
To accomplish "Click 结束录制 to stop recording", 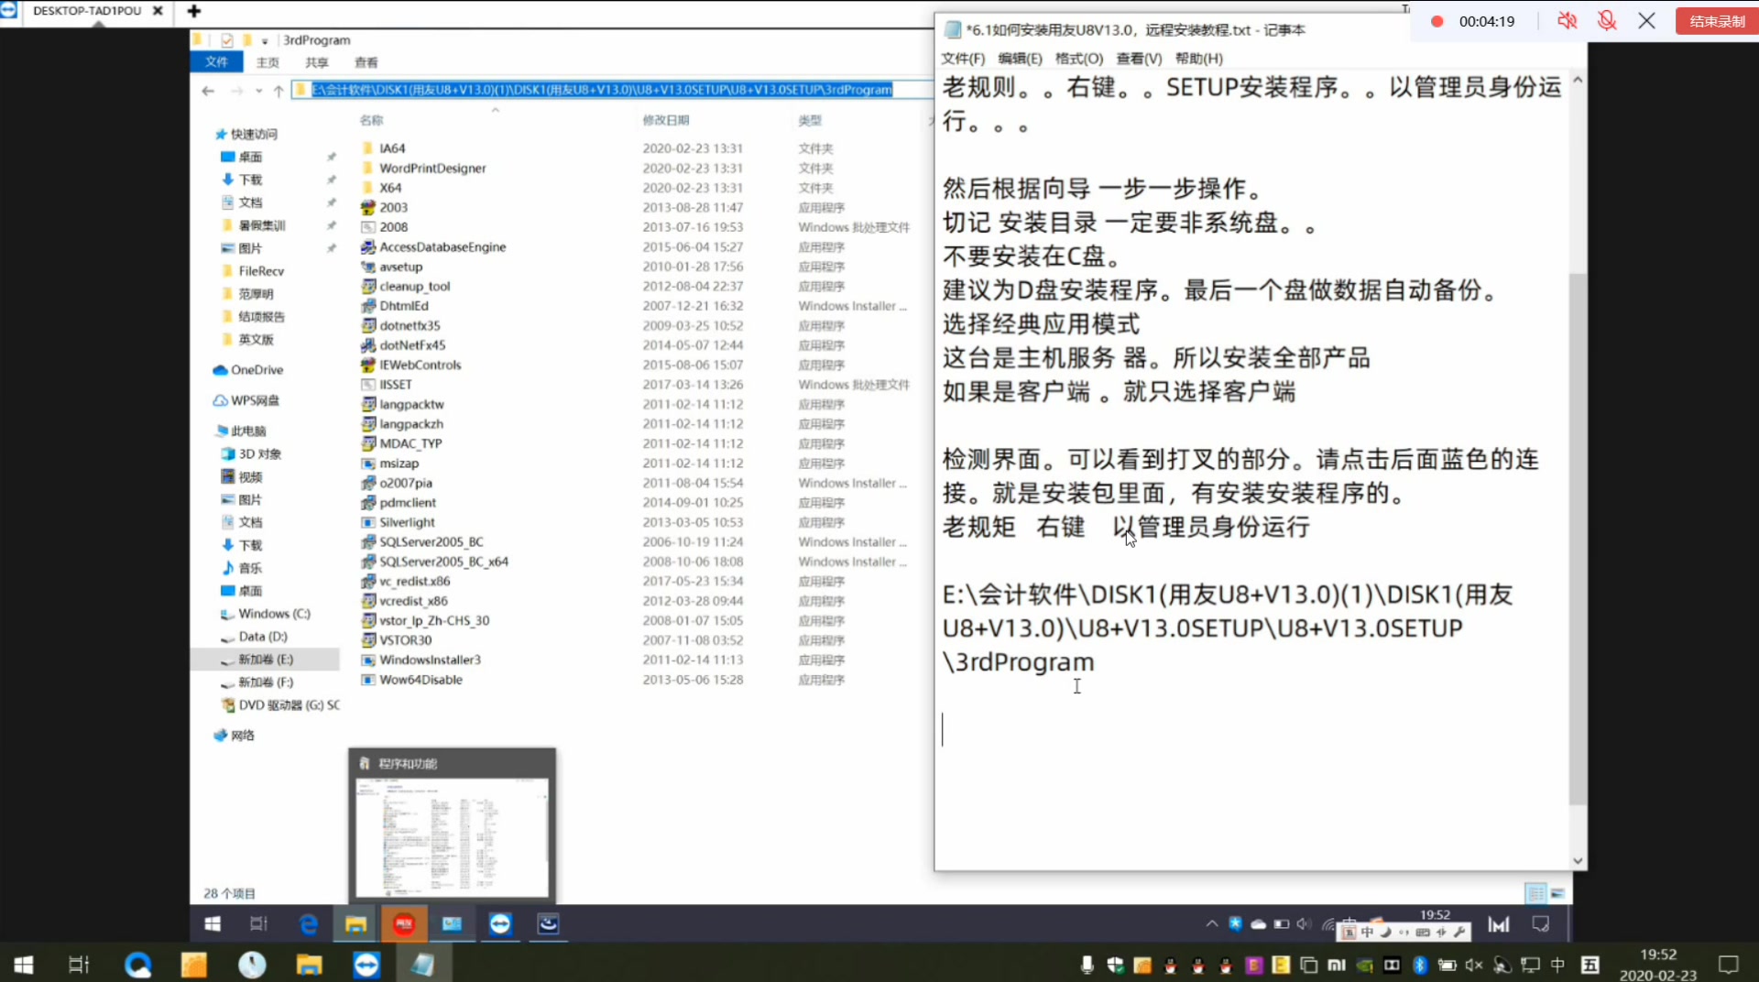I will pos(1716,21).
